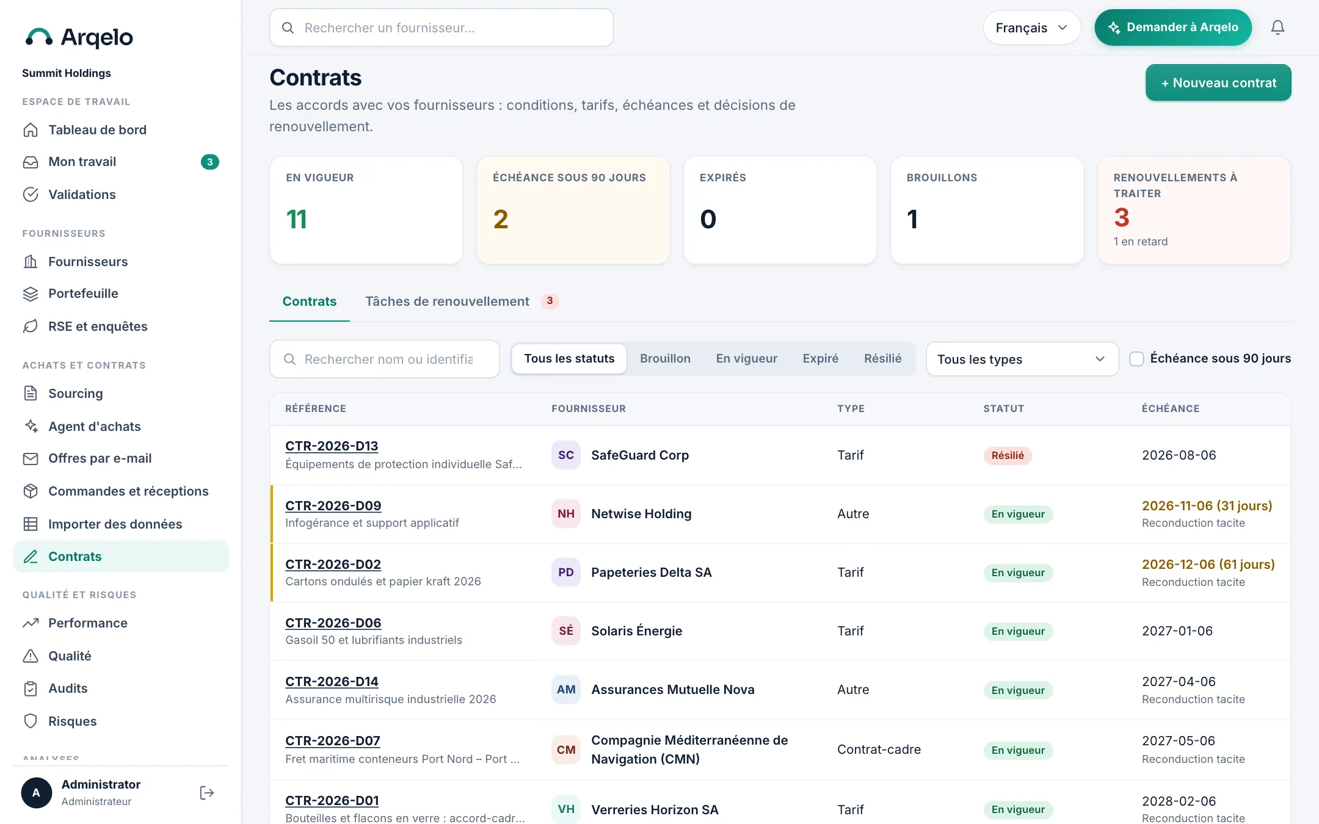Screen dimensions: 1319x824
Task: Click the Rechercher nom ou identifiant field
Action: (384, 360)
